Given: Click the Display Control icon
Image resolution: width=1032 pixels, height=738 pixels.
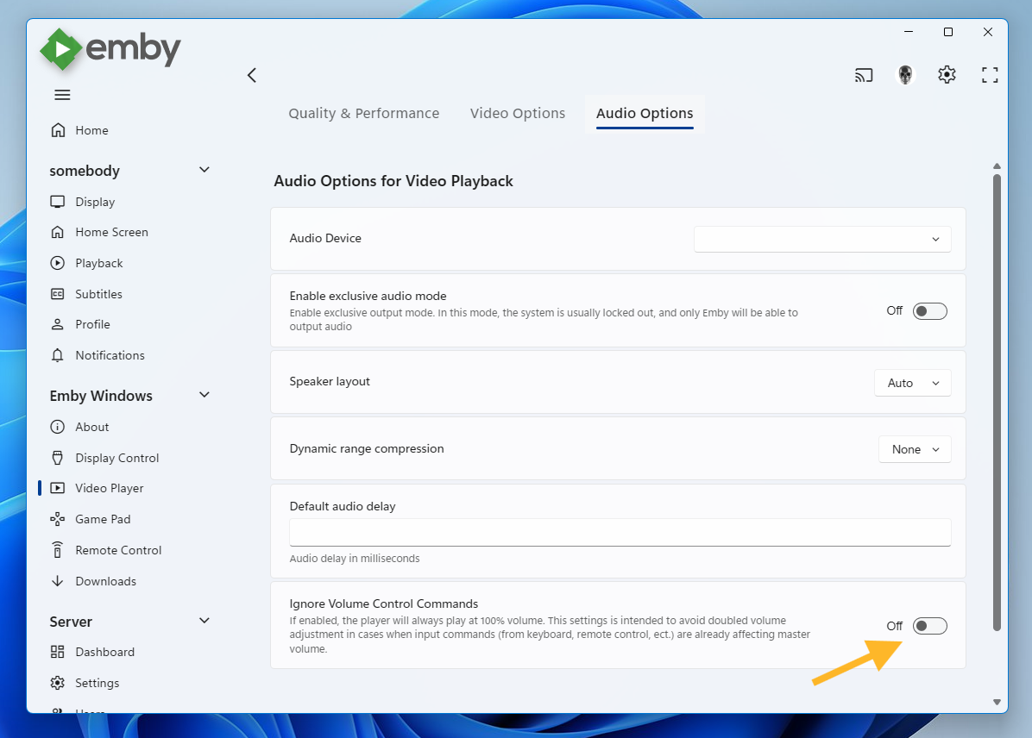Looking at the screenshot, I should [x=58, y=458].
